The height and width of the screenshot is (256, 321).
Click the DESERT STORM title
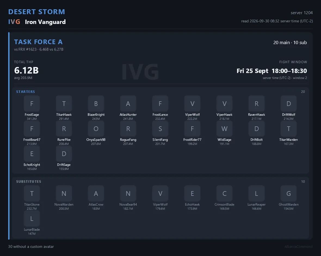coord(37,12)
